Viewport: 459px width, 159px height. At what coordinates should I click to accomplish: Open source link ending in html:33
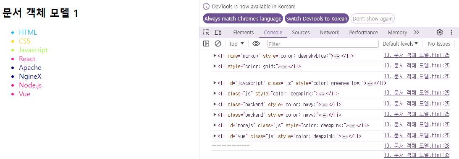tap(417, 155)
